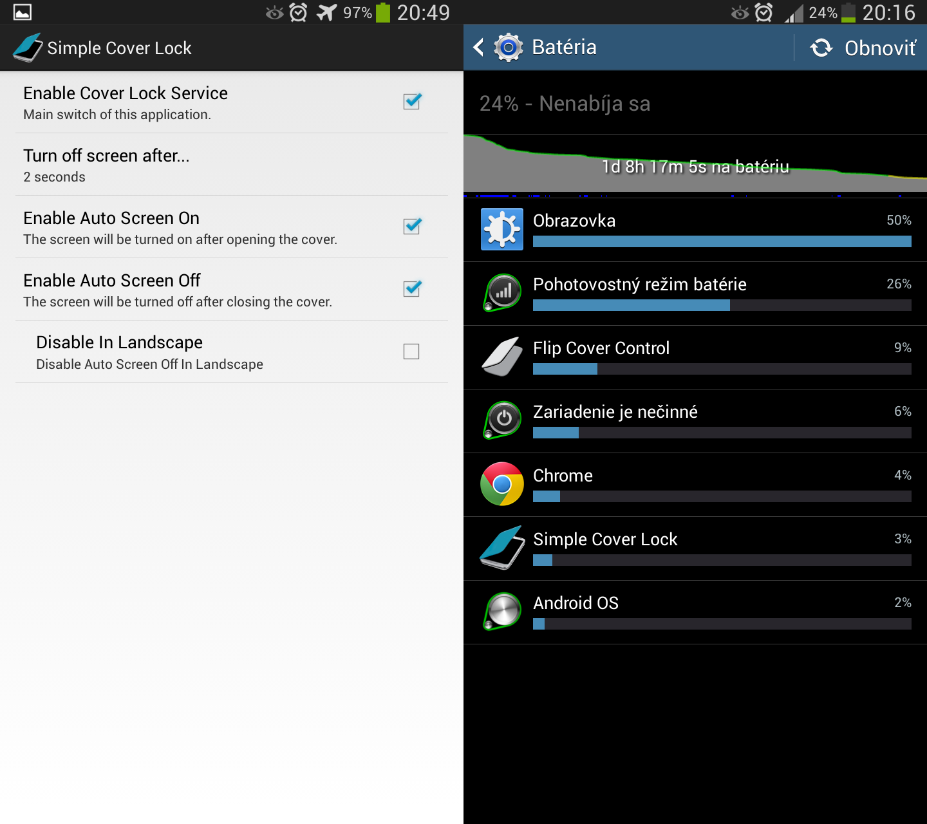Tap the refresh arrows icon beside Obnoviť
927x824 pixels.
(x=821, y=48)
